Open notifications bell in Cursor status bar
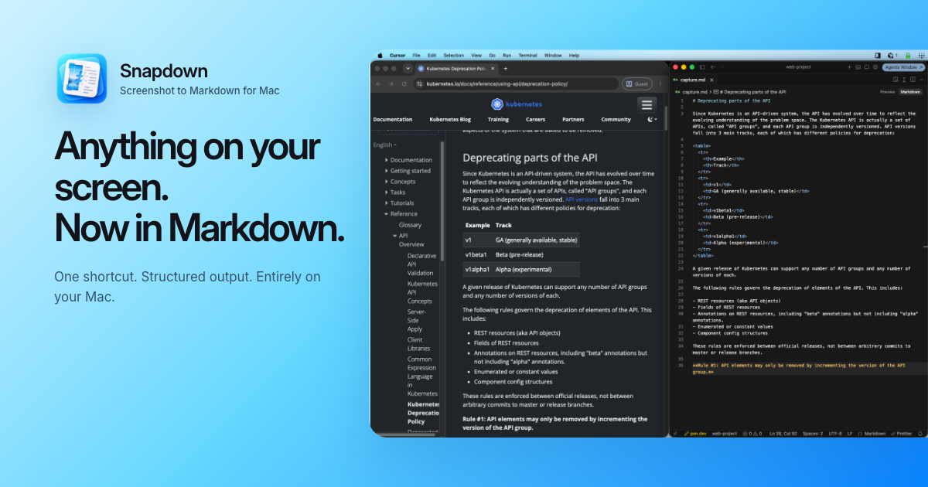Image resolution: width=928 pixels, height=487 pixels. tap(919, 434)
